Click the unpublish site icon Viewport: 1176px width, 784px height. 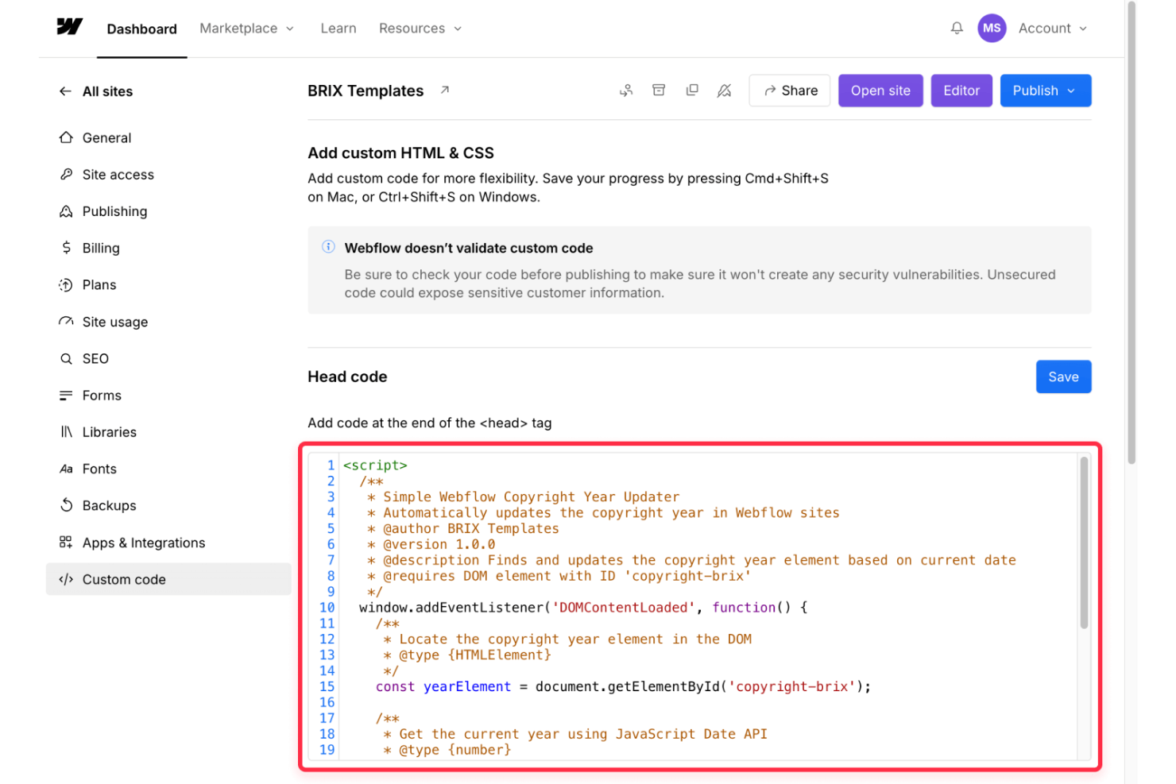click(724, 91)
